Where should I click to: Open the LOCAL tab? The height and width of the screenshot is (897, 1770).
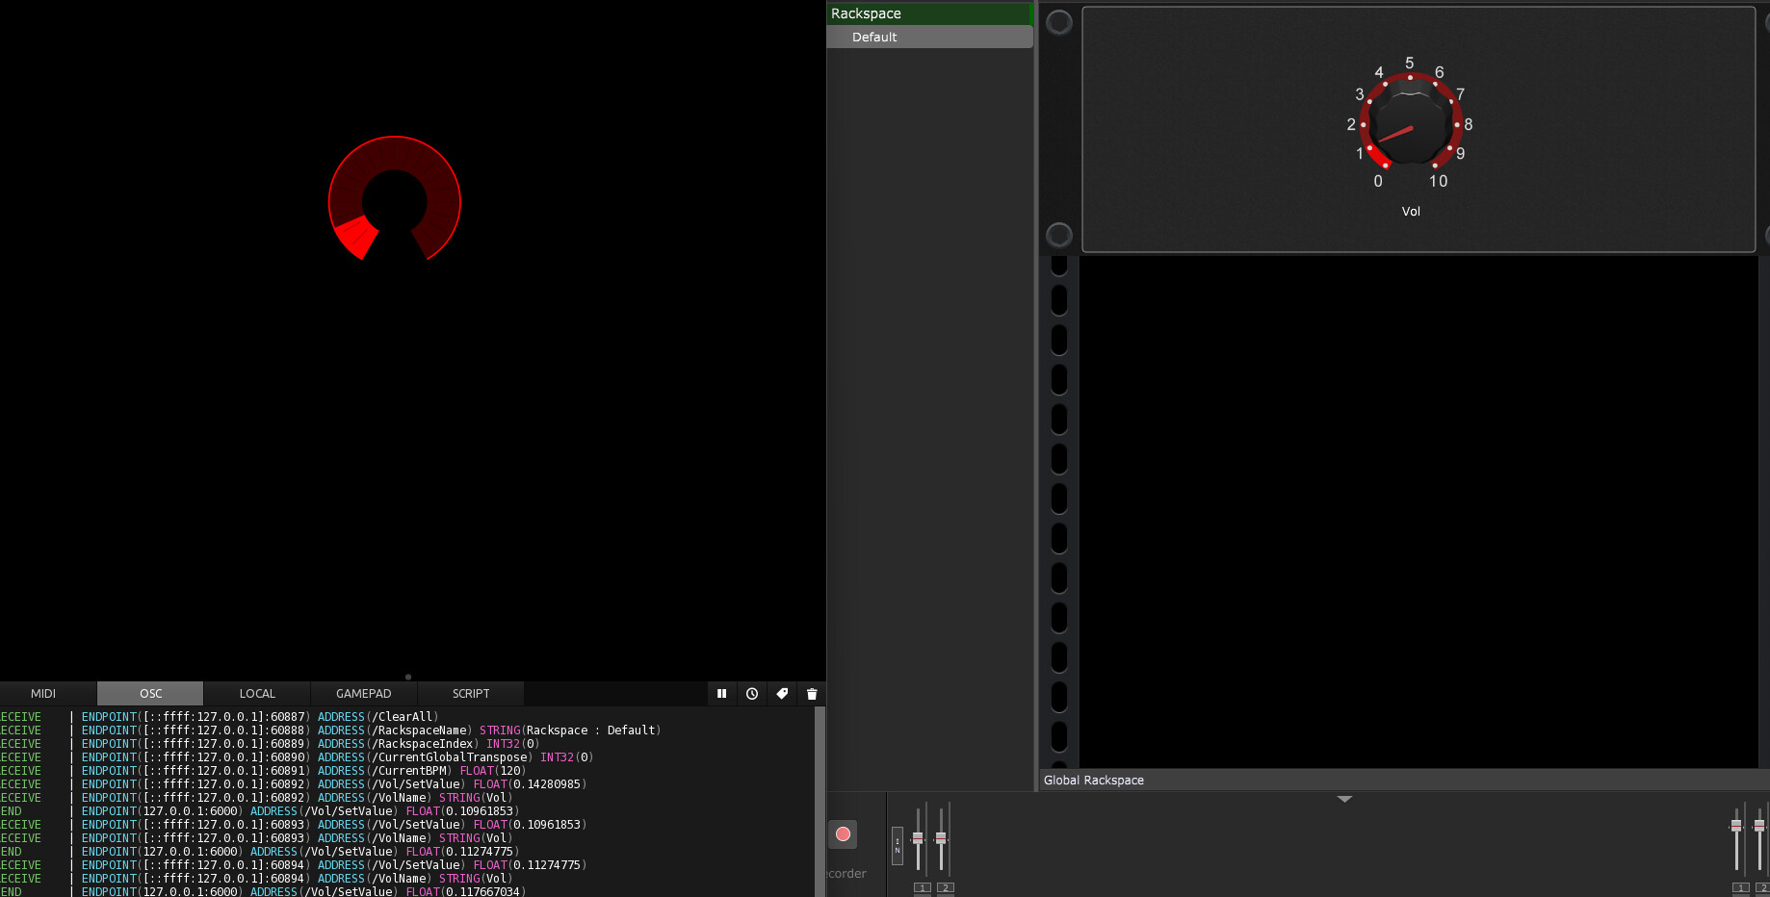[x=257, y=694]
